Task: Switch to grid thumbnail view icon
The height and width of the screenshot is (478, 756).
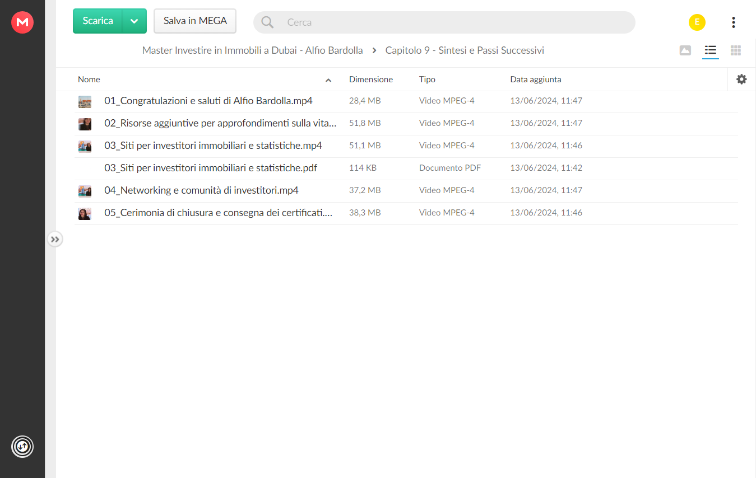Action: (x=736, y=50)
